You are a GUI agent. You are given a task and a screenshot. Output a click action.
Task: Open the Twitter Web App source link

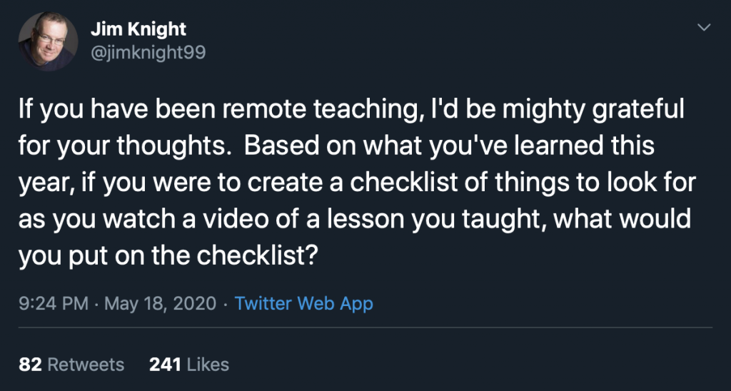click(x=303, y=304)
